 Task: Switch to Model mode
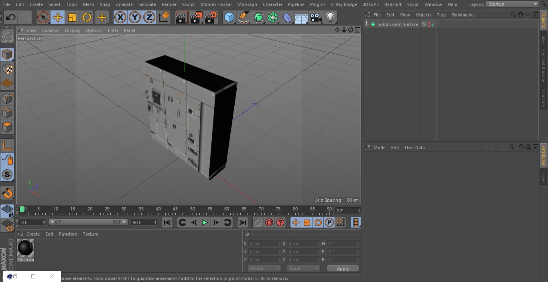[x=7, y=54]
